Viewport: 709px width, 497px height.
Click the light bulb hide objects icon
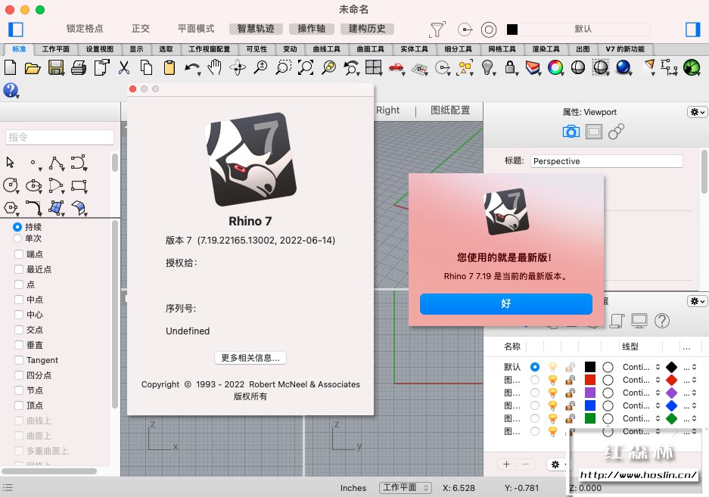coord(487,68)
